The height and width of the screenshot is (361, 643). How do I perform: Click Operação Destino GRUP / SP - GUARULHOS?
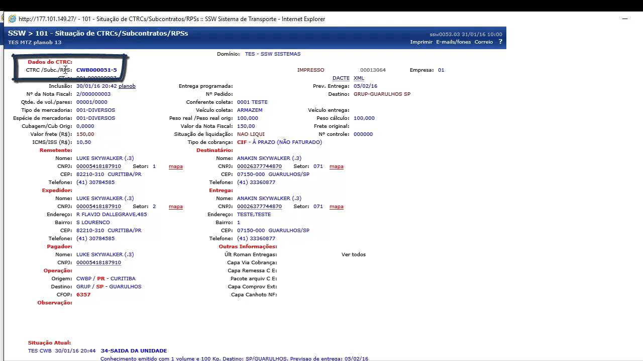109,287
